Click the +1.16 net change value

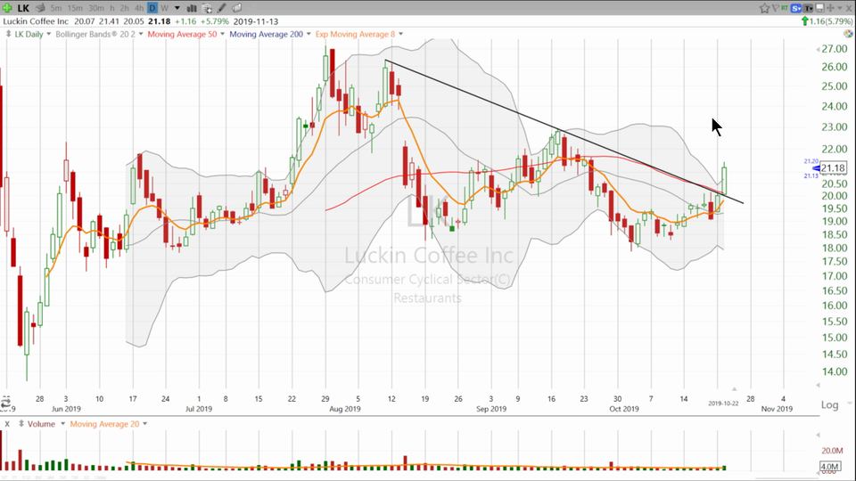click(x=185, y=21)
